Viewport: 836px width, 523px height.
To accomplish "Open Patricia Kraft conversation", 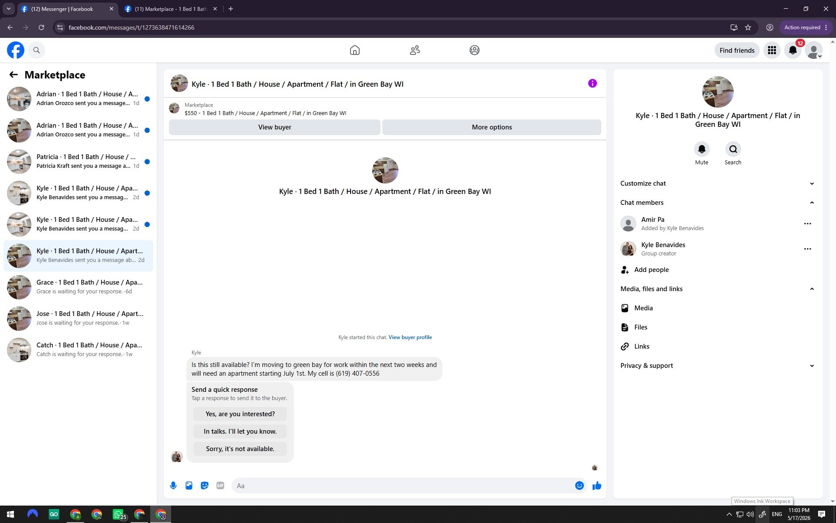I will click(x=78, y=162).
